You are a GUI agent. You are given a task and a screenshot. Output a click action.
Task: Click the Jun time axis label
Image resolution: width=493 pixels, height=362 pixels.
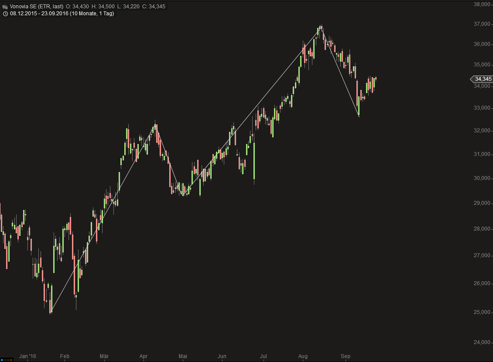pos(222,356)
